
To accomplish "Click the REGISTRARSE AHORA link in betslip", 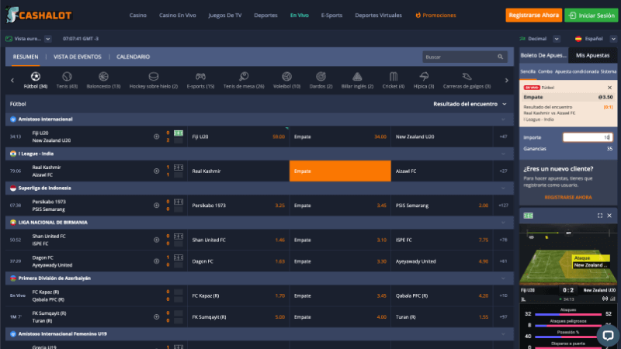I will click(568, 197).
